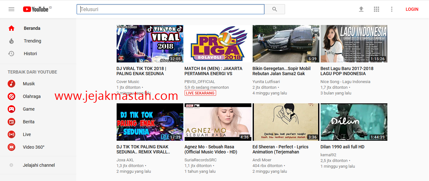The image size is (429, 181).
Task: Click the 1:44:39 duration badge
Action: coord(378,137)
